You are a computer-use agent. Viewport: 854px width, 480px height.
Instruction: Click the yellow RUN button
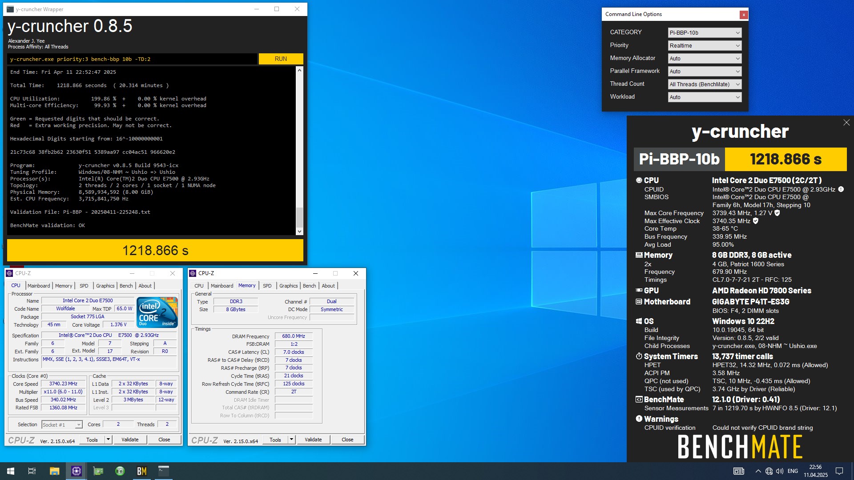[x=281, y=59]
